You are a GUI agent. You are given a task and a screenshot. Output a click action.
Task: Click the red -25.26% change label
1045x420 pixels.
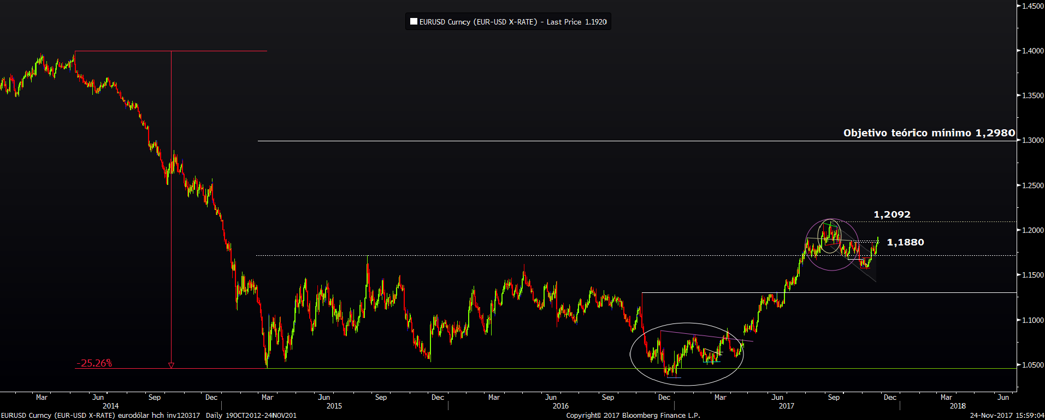95,363
